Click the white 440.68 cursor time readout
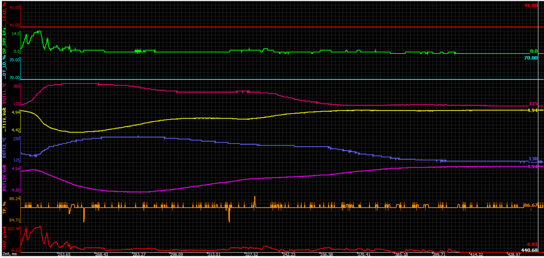 coord(529,250)
